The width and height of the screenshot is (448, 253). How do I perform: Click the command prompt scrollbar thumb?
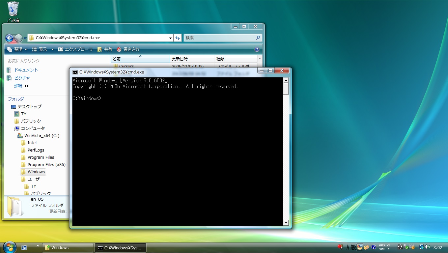tap(286, 89)
